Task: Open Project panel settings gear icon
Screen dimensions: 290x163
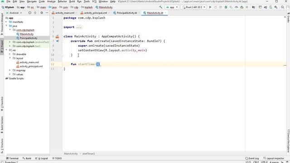Action: 42,13
